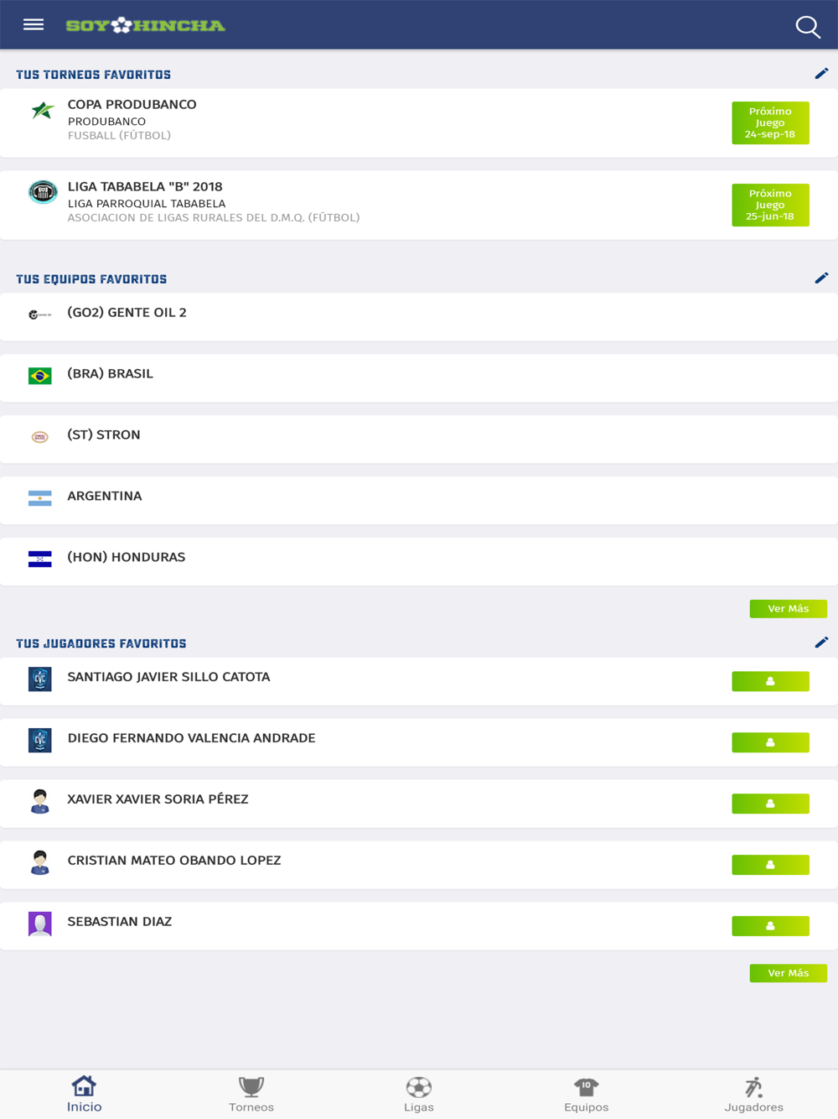Image resolution: width=838 pixels, height=1119 pixels.
Task: Go to the Jugadores tab
Action: (754, 1095)
